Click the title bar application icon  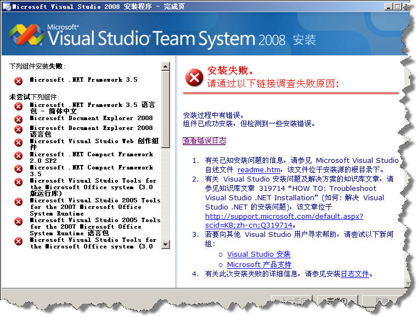[x=7, y=7]
